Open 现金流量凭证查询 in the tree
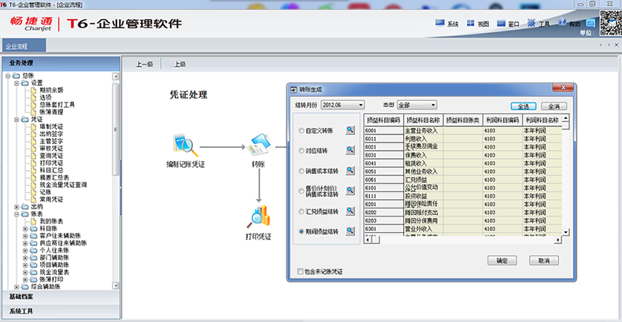This screenshot has height=322, width=622. 63,185
